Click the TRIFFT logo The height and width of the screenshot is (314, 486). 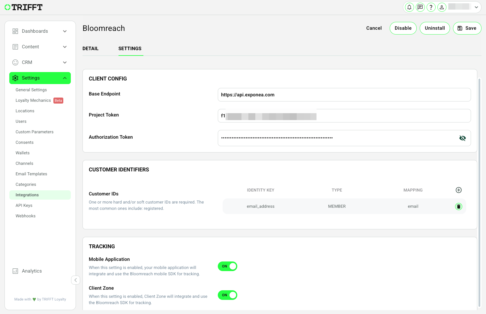point(23,7)
